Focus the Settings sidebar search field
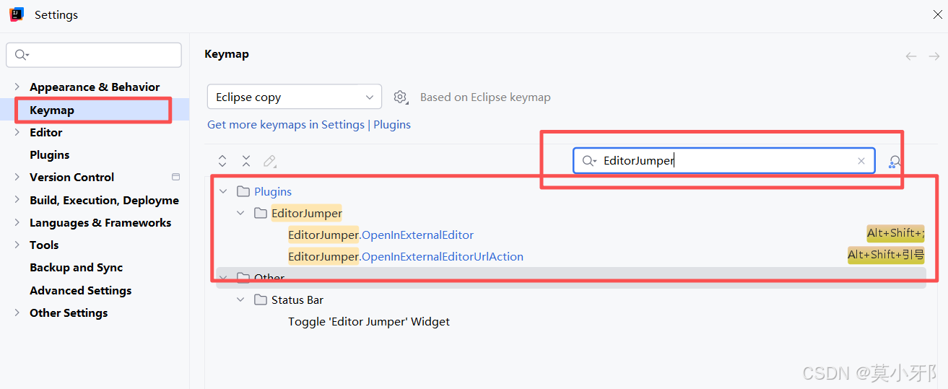948x389 pixels. click(x=94, y=55)
